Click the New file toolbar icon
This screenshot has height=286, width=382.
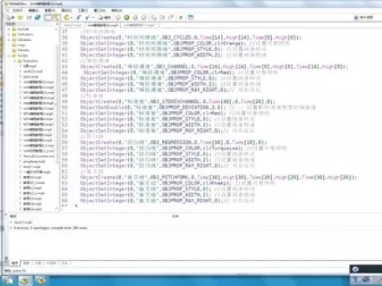point(11,17)
